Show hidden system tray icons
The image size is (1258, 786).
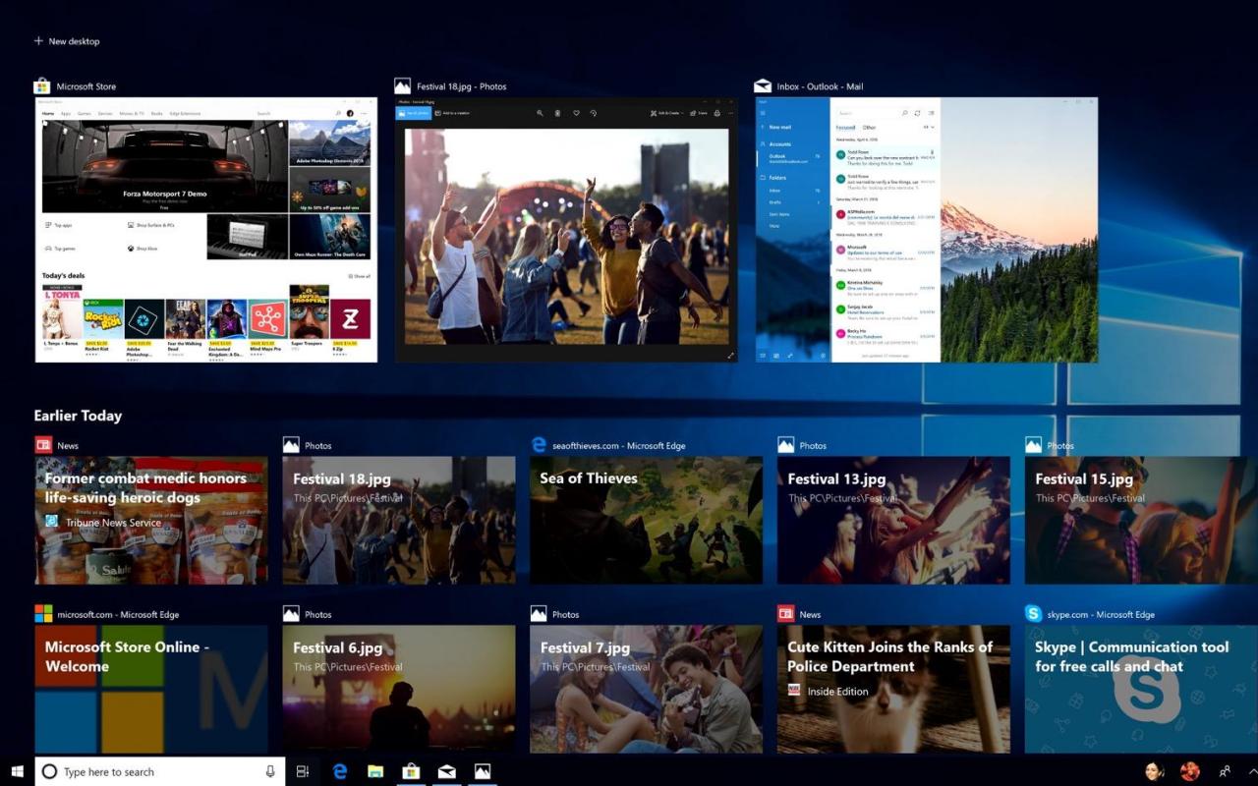click(1252, 771)
